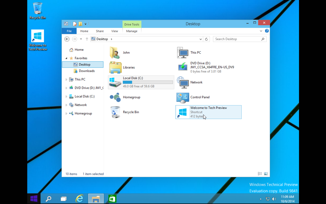Expand Local Disk (C:) in navigation pane
Viewport: 326px width, 204px height.
pos(66,96)
